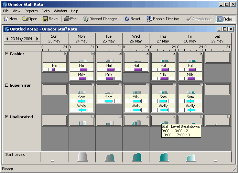Expand Unallocated cell for Monday 24 May

pyautogui.click(x=93, y=116)
